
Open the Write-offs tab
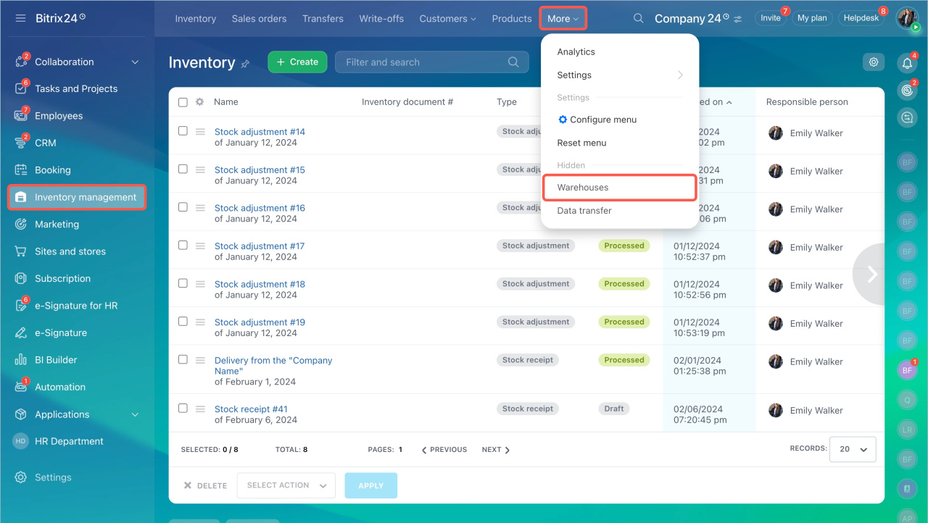(x=381, y=19)
